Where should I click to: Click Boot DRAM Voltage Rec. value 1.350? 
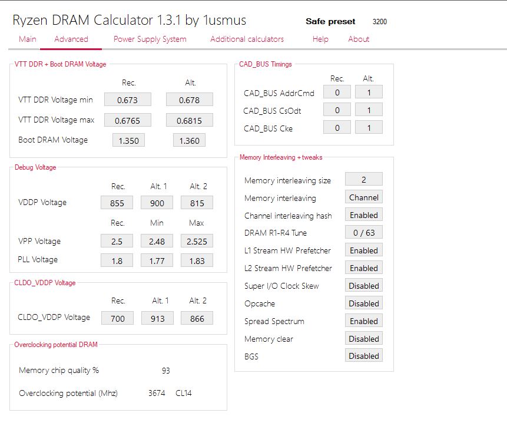129,140
